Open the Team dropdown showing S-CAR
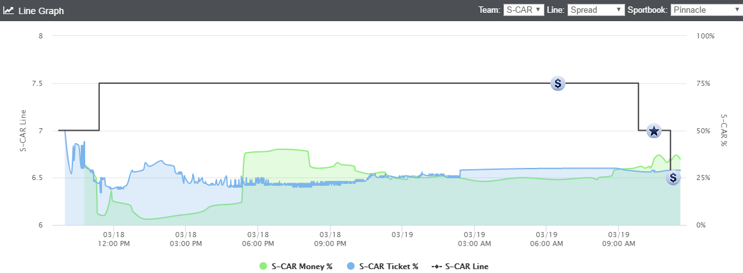The width and height of the screenshot is (743, 273). (x=523, y=10)
